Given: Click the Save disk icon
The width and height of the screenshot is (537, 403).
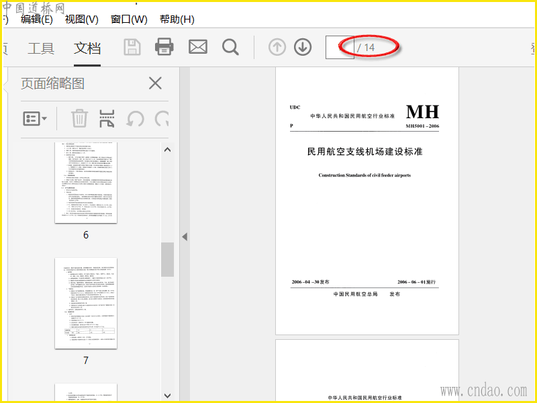Looking at the screenshot, I should (x=132, y=47).
